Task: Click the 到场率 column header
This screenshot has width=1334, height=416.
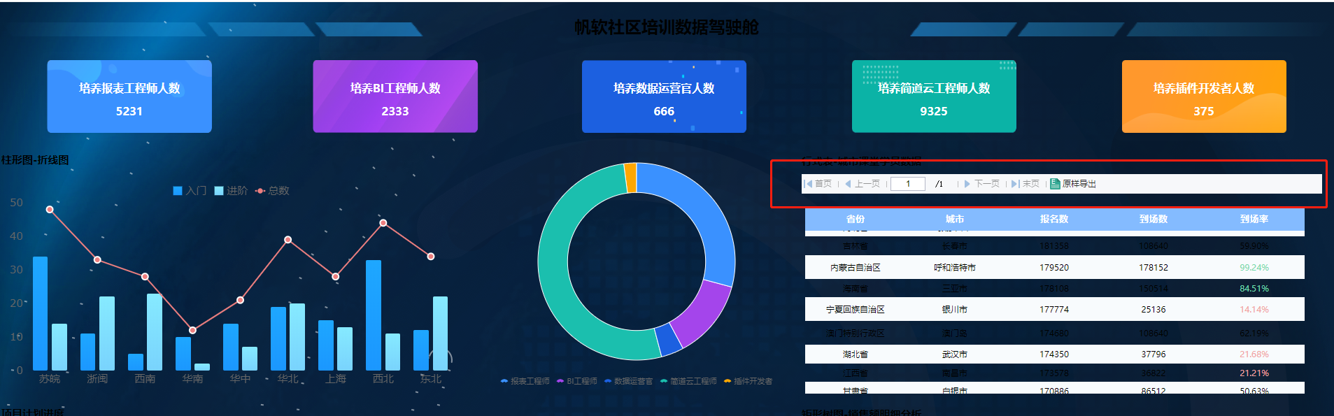Action: (x=1254, y=219)
